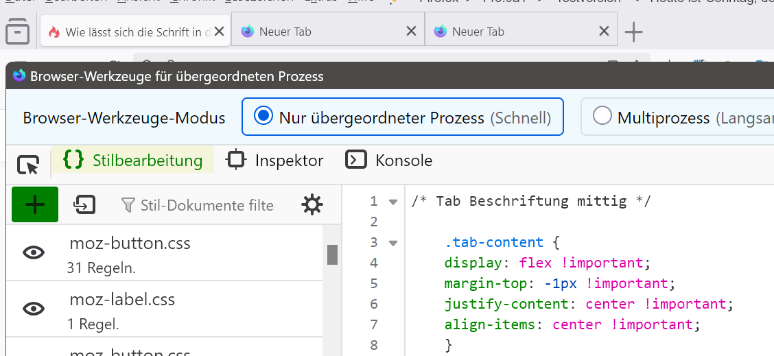Image resolution: width=774 pixels, height=356 pixels.
Task: Switch to the Konsole tab
Action: 389,161
